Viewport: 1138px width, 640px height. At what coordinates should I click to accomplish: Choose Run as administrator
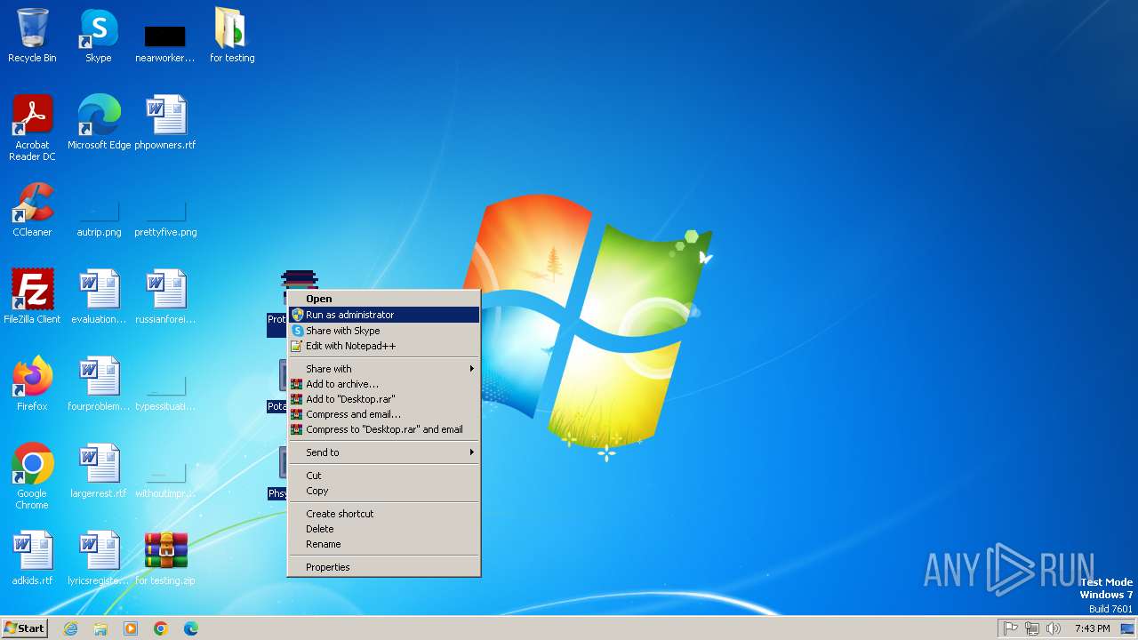384,315
